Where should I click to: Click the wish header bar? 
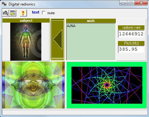[91, 21]
